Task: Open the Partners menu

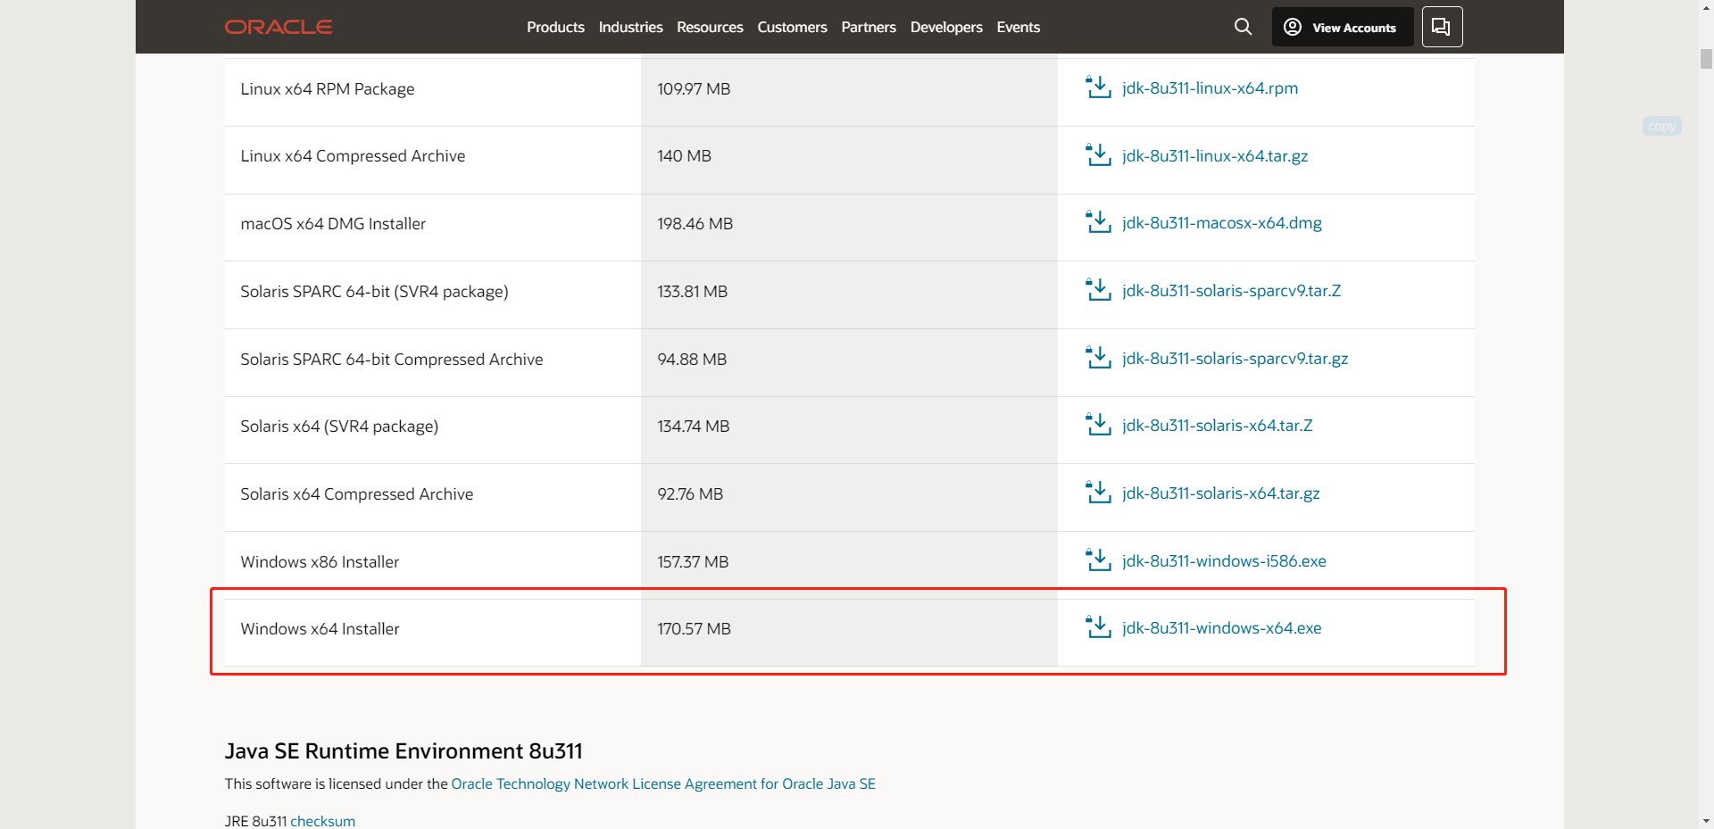Action: (869, 27)
